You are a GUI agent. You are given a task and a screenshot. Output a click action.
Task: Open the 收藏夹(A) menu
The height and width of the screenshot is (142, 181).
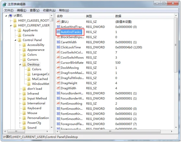pyautogui.click(x=49, y=10)
